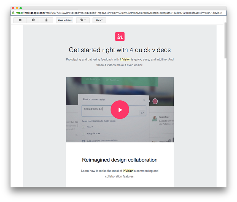Click the yellow minimize window button
Screen dimensions: 237x202
(17, 8)
